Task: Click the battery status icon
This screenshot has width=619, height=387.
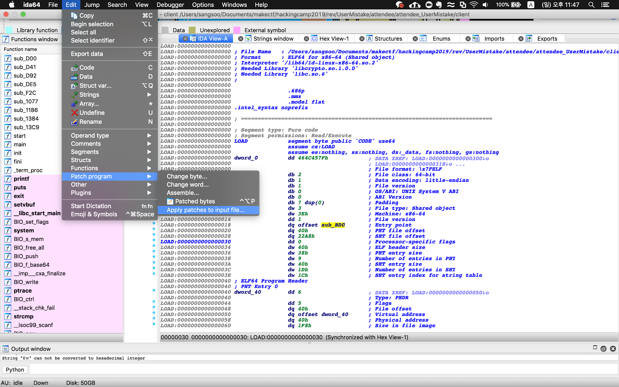Action: click(516, 5)
